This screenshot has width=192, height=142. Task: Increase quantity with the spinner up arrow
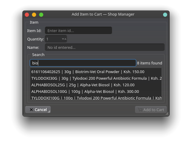pyautogui.click(x=65, y=39)
